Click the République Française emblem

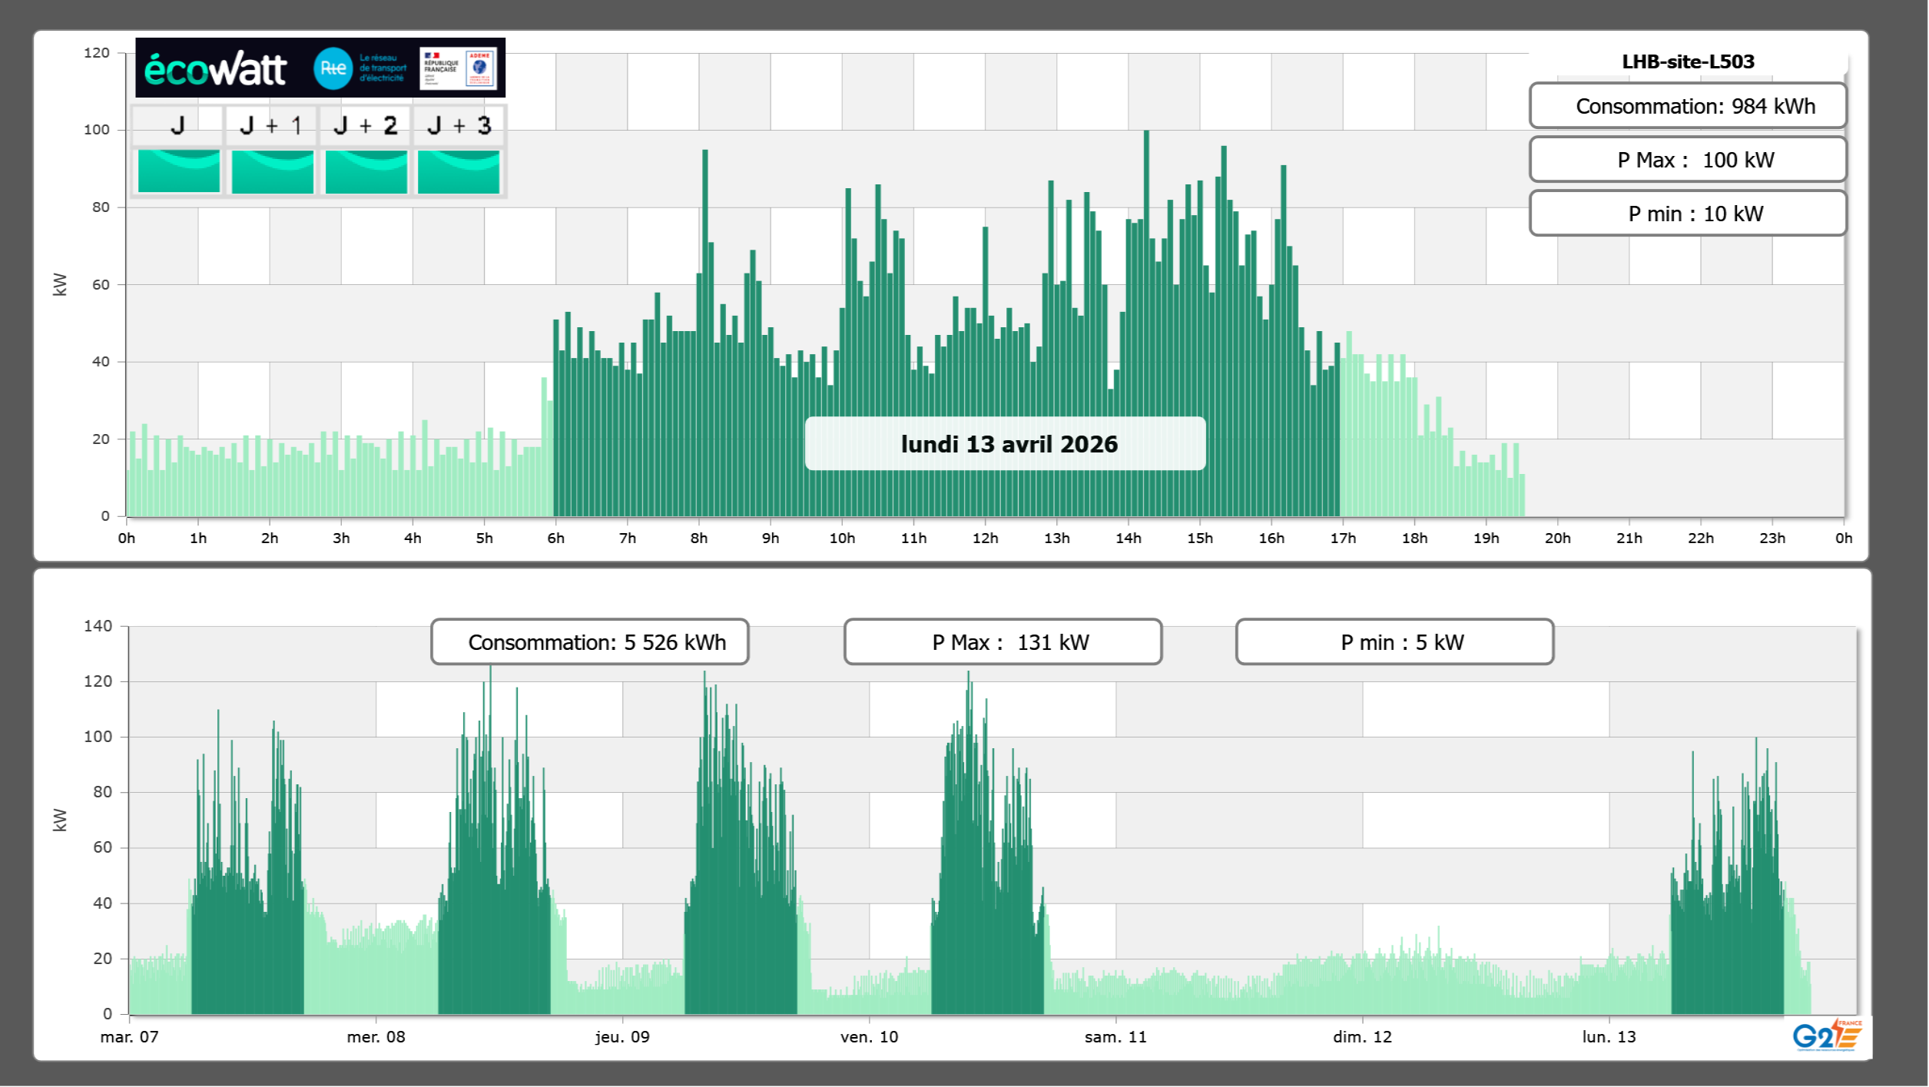(441, 68)
